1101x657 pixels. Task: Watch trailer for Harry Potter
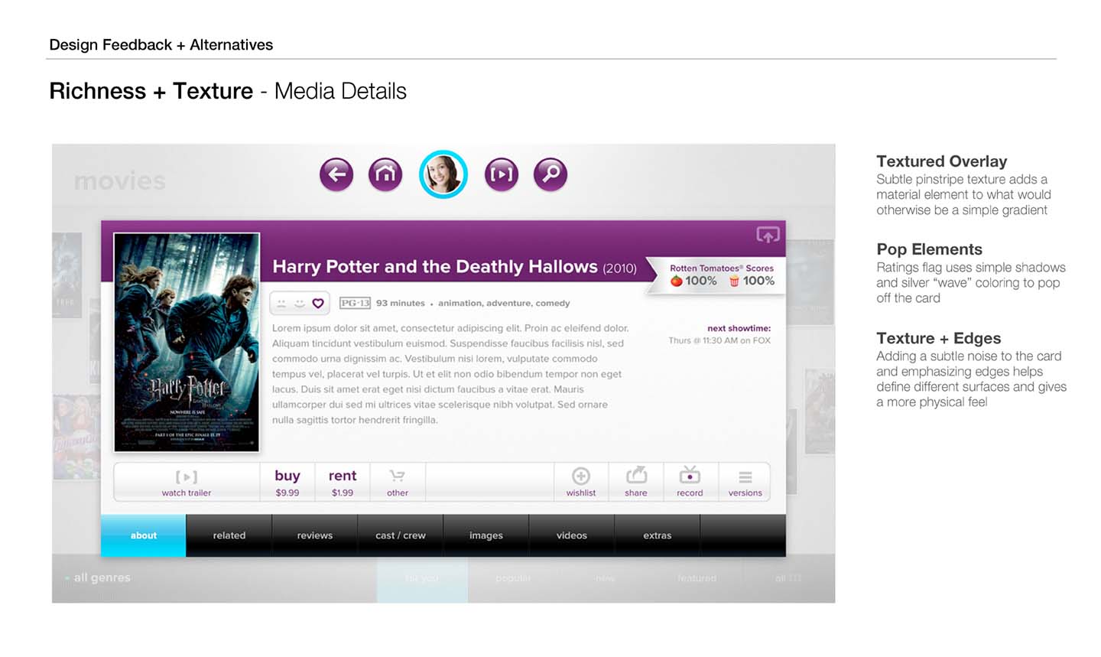pos(187,483)
